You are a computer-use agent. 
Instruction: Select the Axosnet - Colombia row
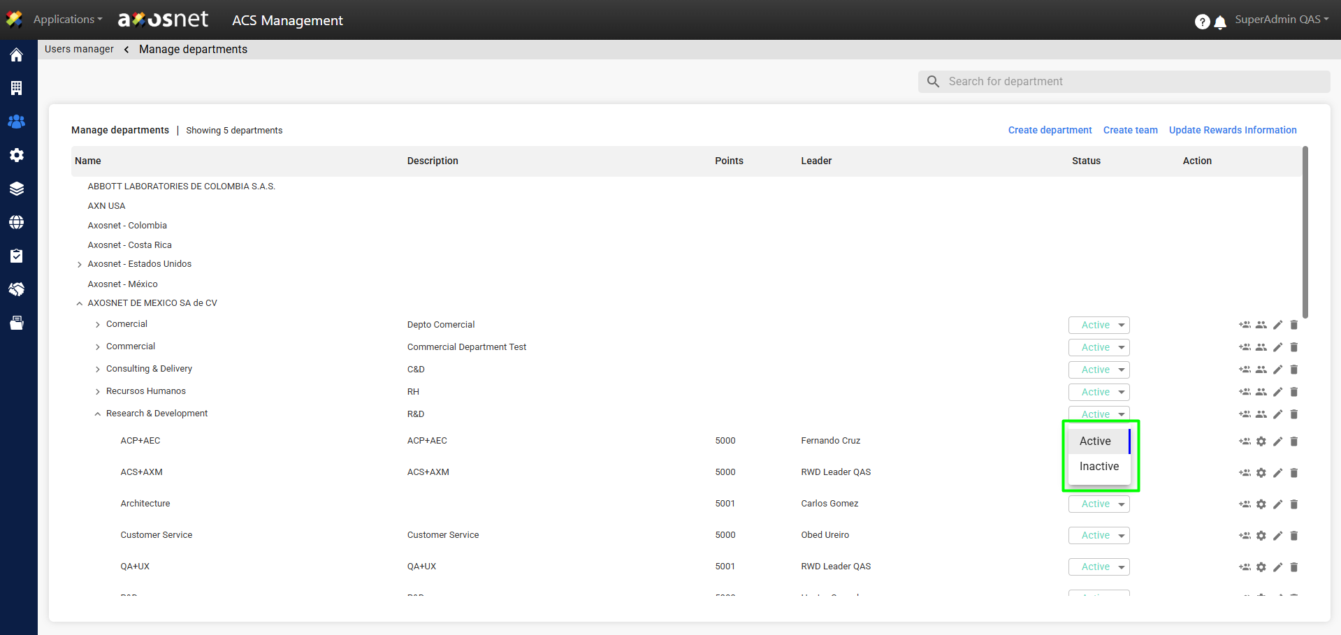pos(127,226)
